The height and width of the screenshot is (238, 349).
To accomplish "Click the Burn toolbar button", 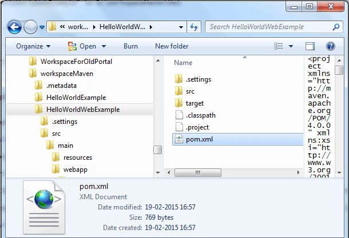I will (130, 46).
